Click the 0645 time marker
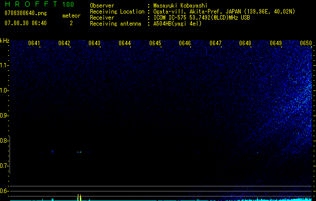The height and width of the screenshot is (201, 316). [155, 43]
